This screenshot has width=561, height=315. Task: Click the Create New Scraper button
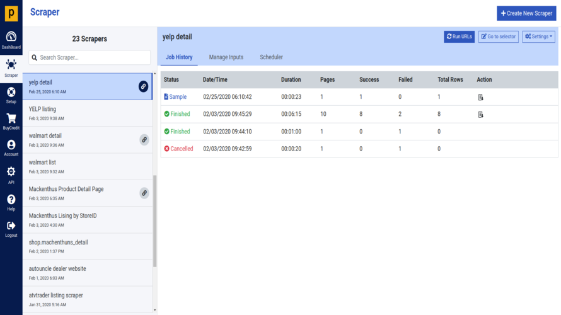tap(526, 13)
